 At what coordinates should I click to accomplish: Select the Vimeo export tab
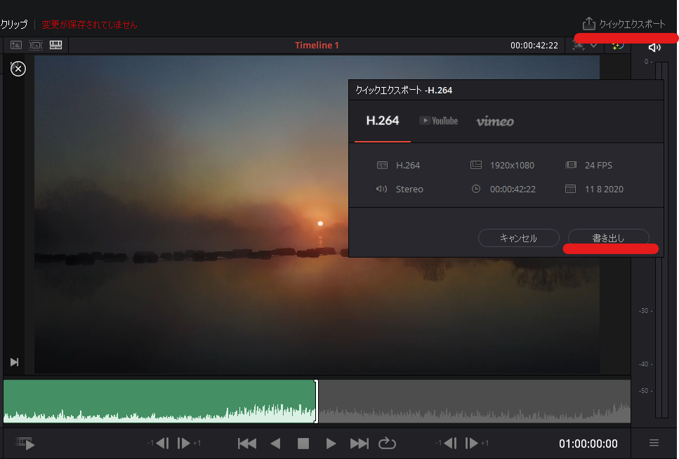point(495,121)
